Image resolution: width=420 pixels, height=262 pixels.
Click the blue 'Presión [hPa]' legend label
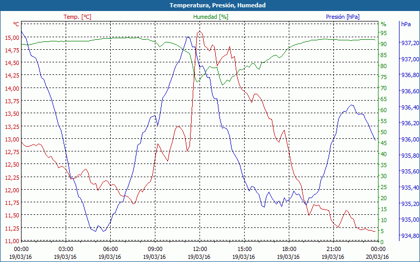pos(343,17)
